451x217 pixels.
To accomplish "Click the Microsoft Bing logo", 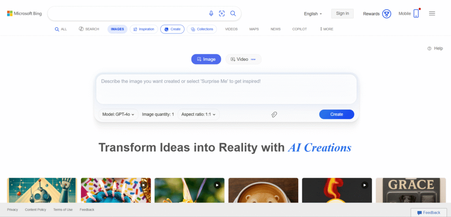I will pyautogui.click(x=25, y=14).
